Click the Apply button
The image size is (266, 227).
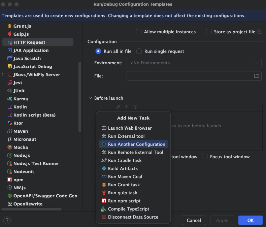[222, 220]
